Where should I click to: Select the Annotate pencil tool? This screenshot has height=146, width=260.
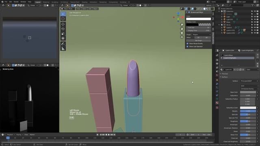coord(63,44)
